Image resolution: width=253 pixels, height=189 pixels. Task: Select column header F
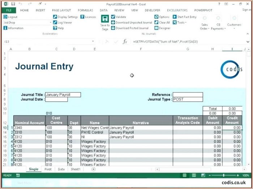click(141, 49)
